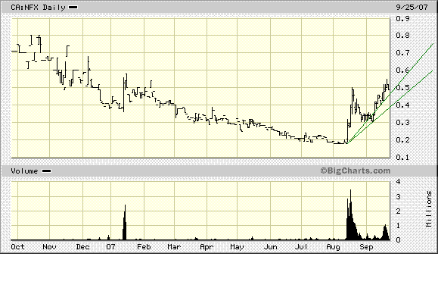438x291 pixels.
Task: Click the 'Nov' month label
Action: point(49,247)
